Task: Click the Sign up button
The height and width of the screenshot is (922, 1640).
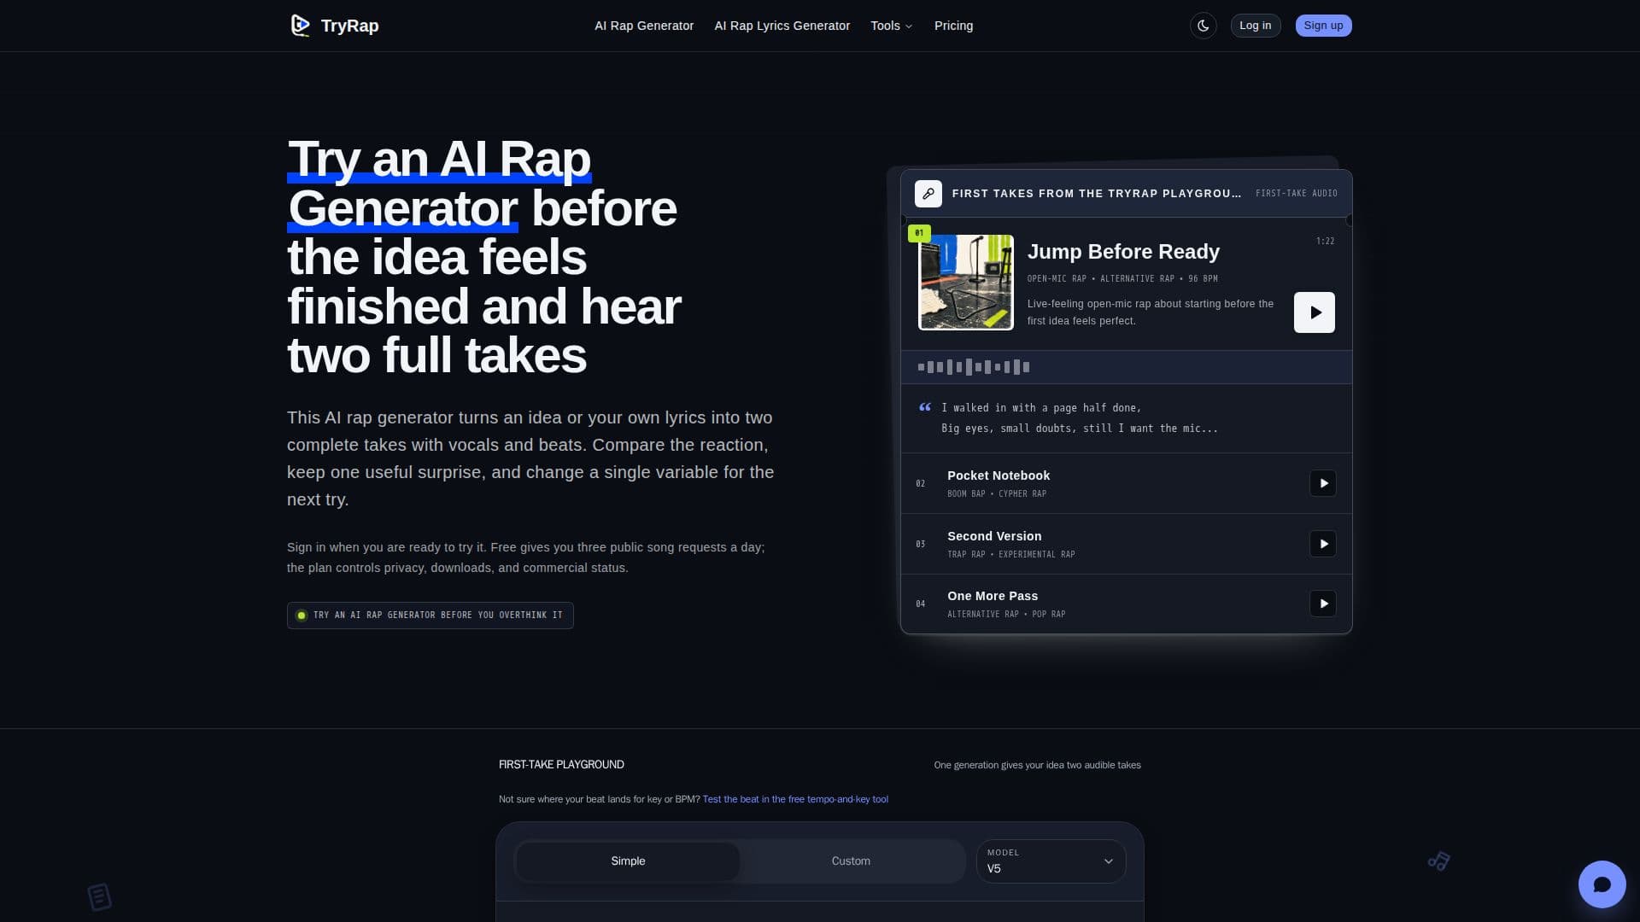Action: coord(1323,26)
